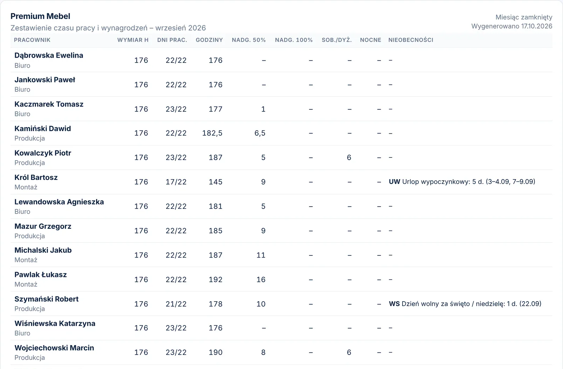Select employee Mazur Grzegorz
This screenshot has height=369, width=563.
pyautogui.click(x=43, y=226)
